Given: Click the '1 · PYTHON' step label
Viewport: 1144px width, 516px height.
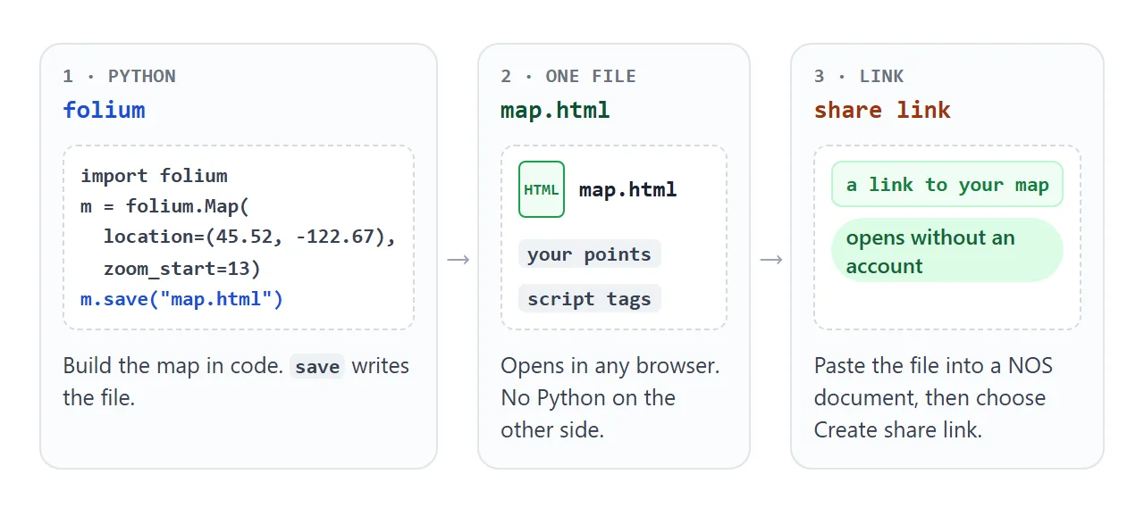Looking at the screenshot, I should 119,76.
